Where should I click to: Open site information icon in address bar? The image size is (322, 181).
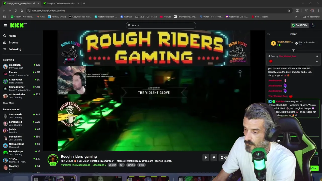(29, 11)
